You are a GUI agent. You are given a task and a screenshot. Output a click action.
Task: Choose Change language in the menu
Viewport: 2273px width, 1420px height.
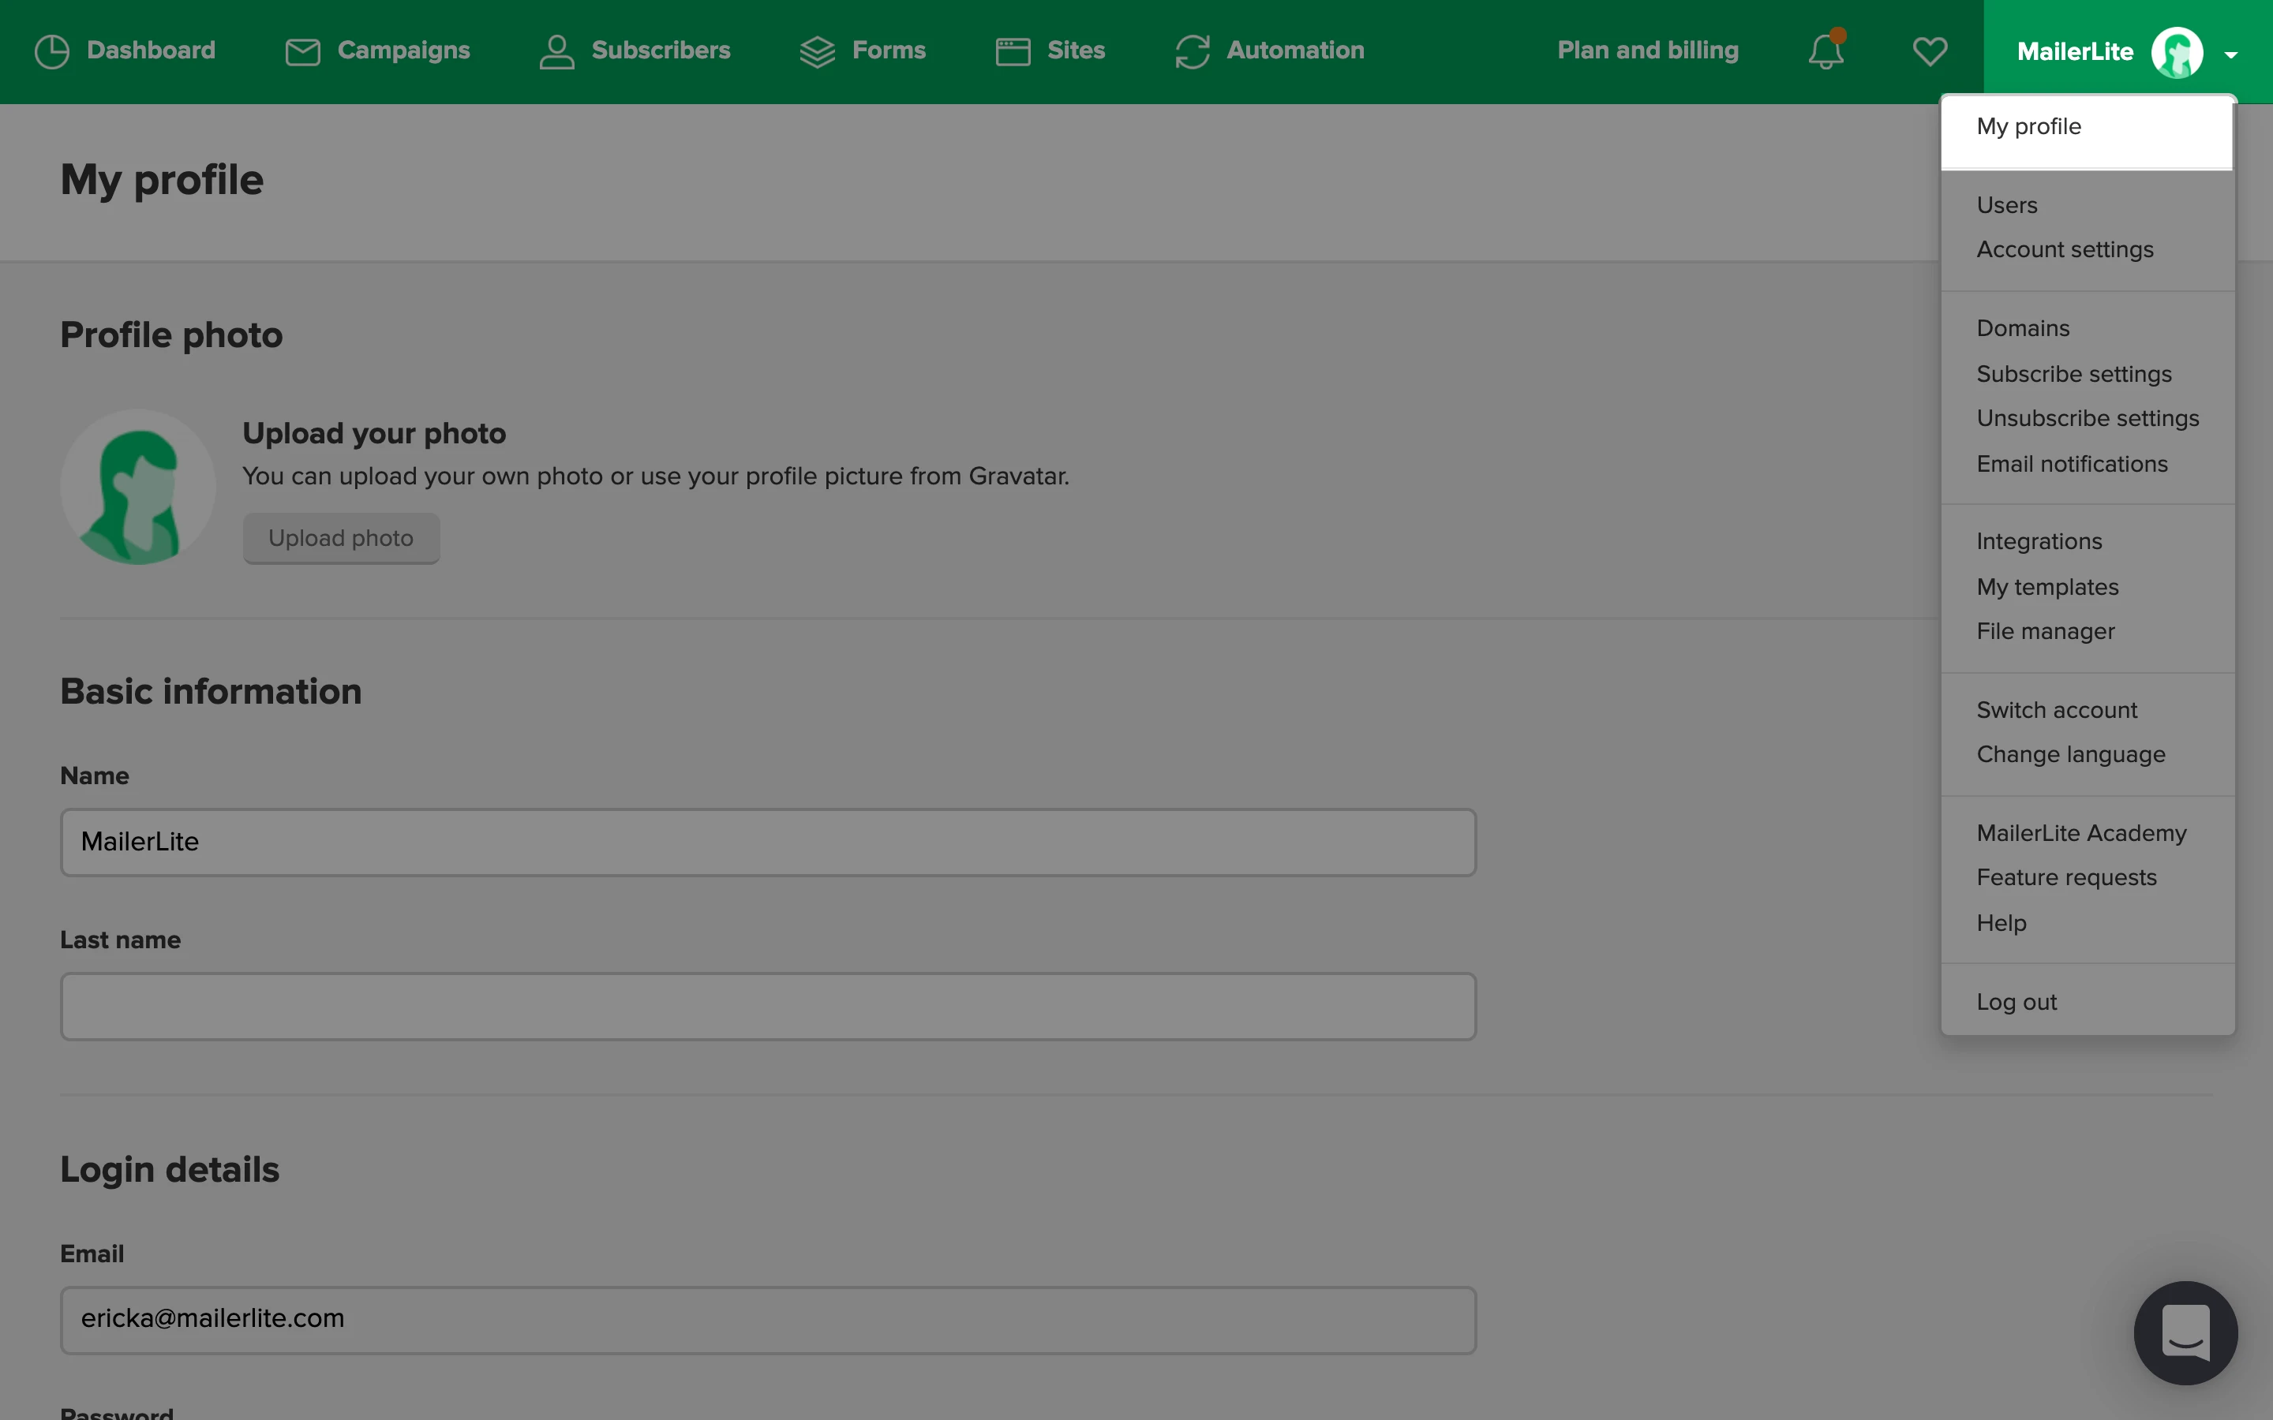click(2070, 755)
